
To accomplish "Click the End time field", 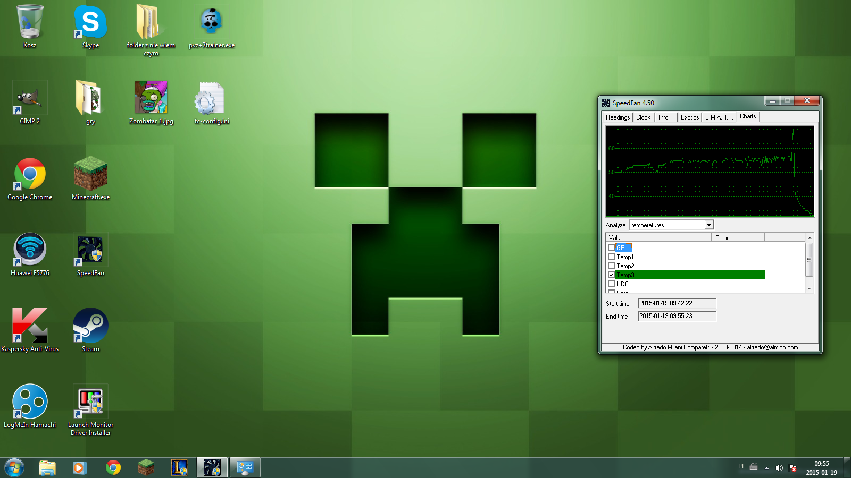I will click(x=677, y=316).
